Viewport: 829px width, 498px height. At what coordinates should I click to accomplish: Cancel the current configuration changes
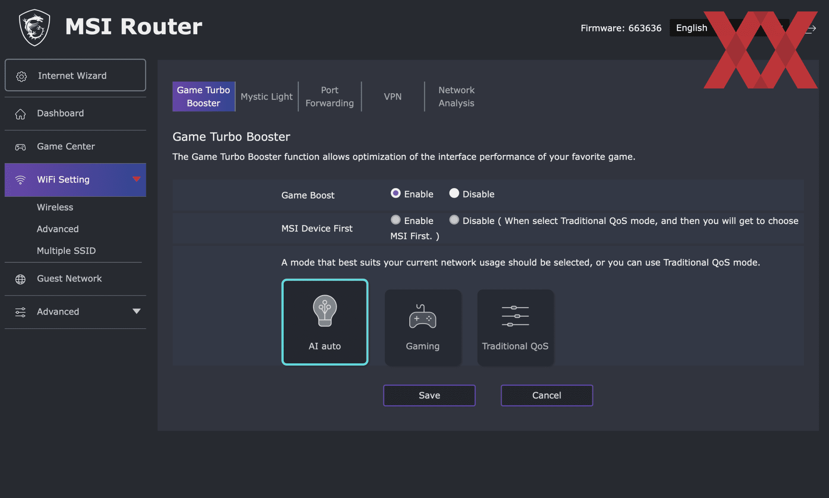coord(546,394)
